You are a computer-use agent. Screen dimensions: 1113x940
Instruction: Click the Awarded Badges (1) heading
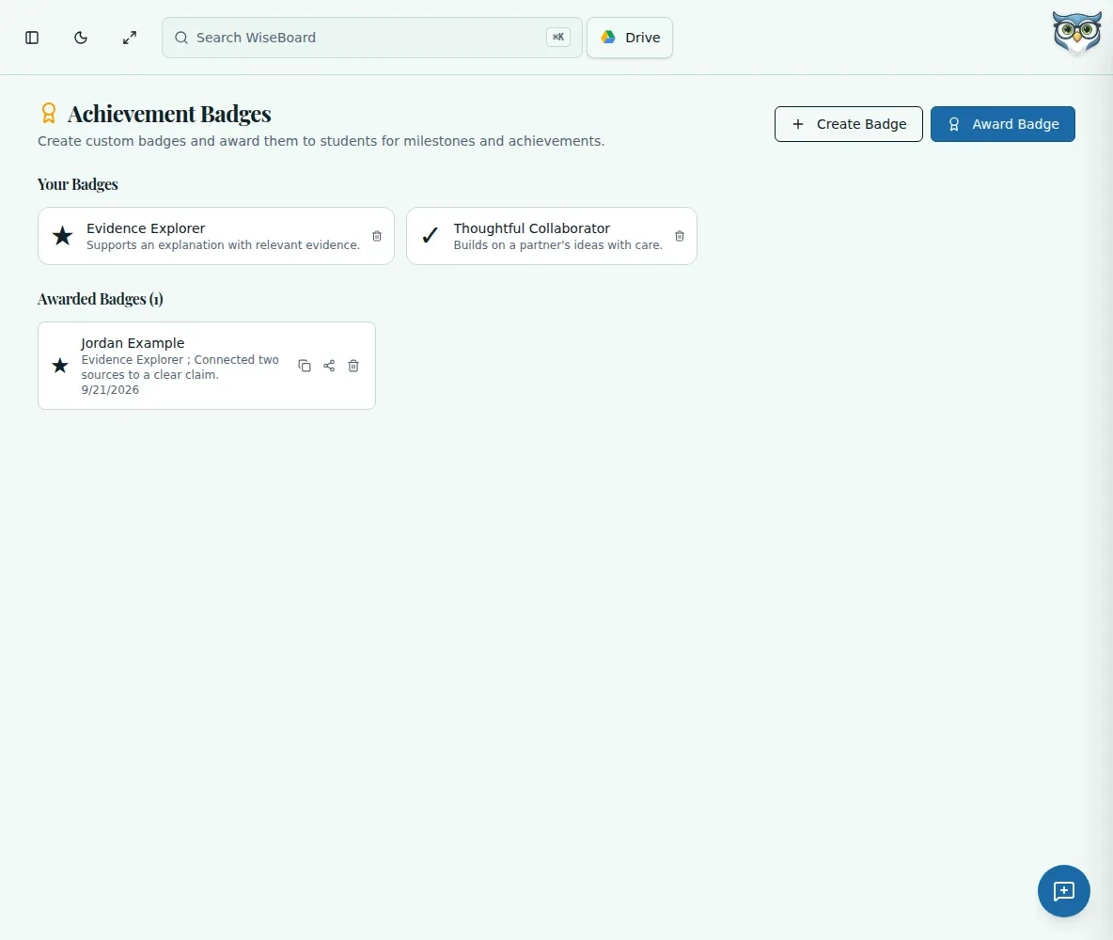click(100, 299)
